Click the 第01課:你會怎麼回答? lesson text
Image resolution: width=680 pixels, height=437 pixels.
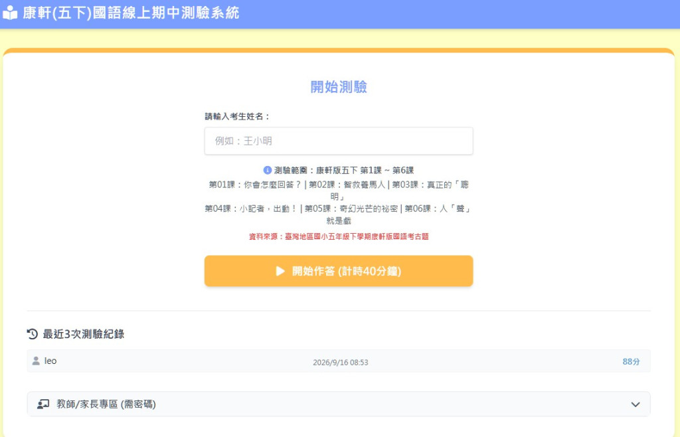pos(255,185)
